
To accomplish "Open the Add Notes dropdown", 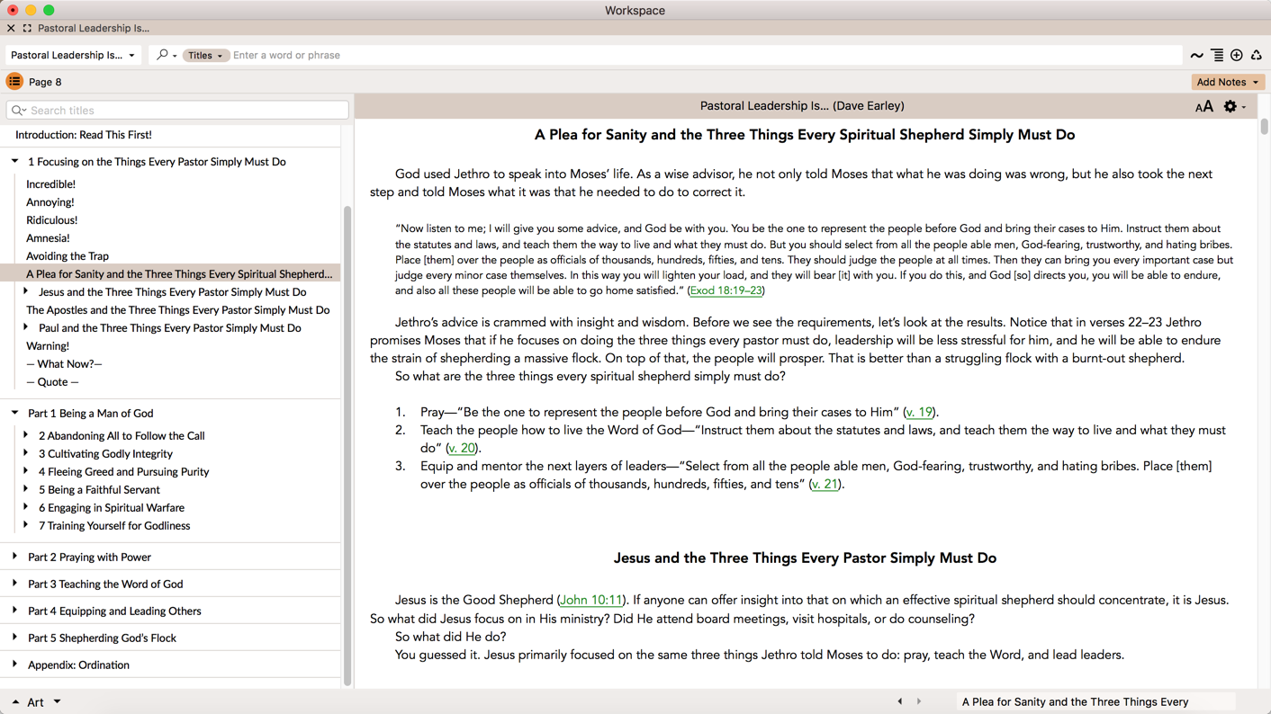I will click(x=1228, y=82).
